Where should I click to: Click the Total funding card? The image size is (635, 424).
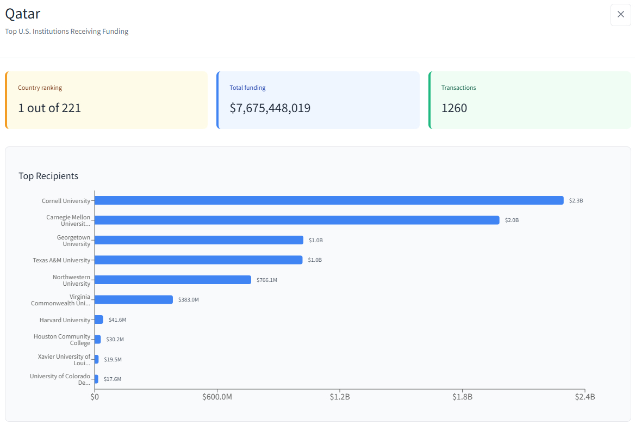click(x=318, y=100)
